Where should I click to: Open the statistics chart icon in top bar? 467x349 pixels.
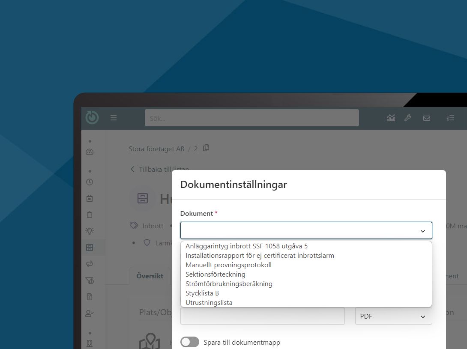pyautogui.click(x=391, y=118)
